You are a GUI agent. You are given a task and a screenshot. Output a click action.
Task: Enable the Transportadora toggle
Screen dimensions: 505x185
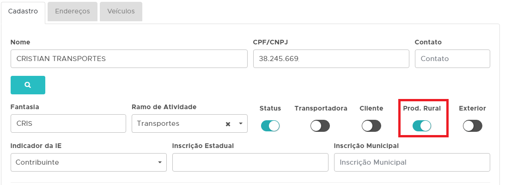click(x=320, y=126)
